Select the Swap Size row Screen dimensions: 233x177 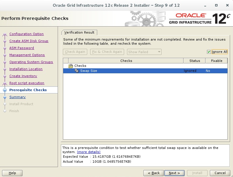(145, 71)
